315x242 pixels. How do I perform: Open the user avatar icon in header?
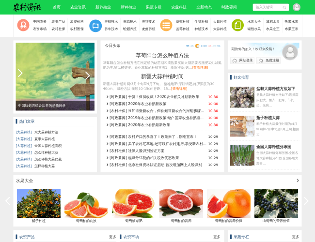click(297, 7)
